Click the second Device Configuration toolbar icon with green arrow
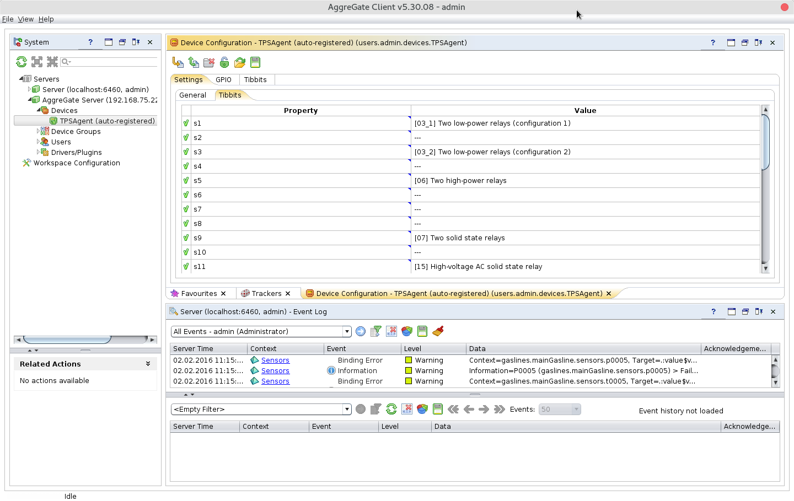The width and height of the screenshot is (794, 501). 194,62
